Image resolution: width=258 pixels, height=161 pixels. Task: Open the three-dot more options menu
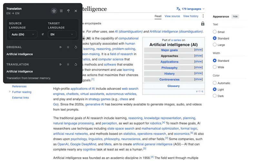[203, 16]
